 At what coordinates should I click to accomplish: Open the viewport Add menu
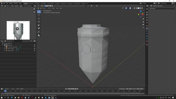point(57,8)
